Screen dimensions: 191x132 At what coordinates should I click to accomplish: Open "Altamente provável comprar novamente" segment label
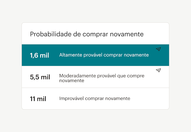click(x=104, y=55)
